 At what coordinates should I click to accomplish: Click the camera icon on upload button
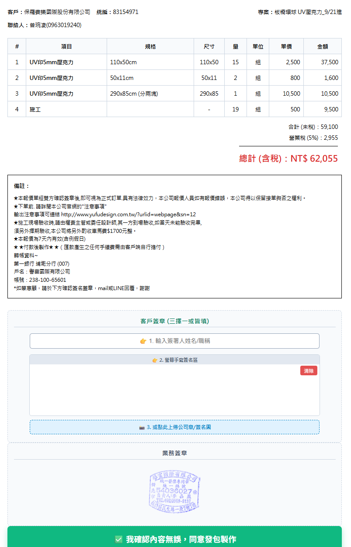coord(142,427)
